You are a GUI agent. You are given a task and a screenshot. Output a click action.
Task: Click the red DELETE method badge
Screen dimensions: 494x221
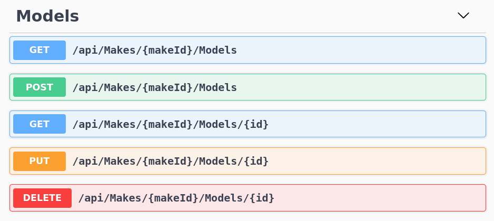tap(42, 198)
